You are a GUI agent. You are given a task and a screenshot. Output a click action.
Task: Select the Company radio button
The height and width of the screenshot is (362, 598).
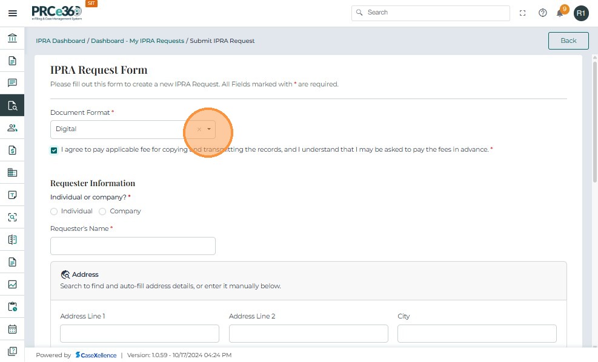pyautogui.click(x=102, y=212)
